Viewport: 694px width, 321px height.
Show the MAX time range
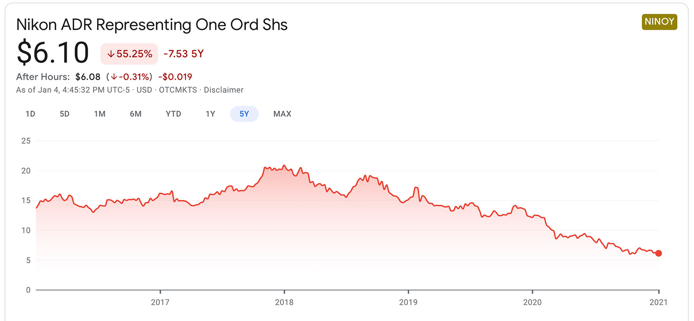pyautogui.click(x=282, y=114)
